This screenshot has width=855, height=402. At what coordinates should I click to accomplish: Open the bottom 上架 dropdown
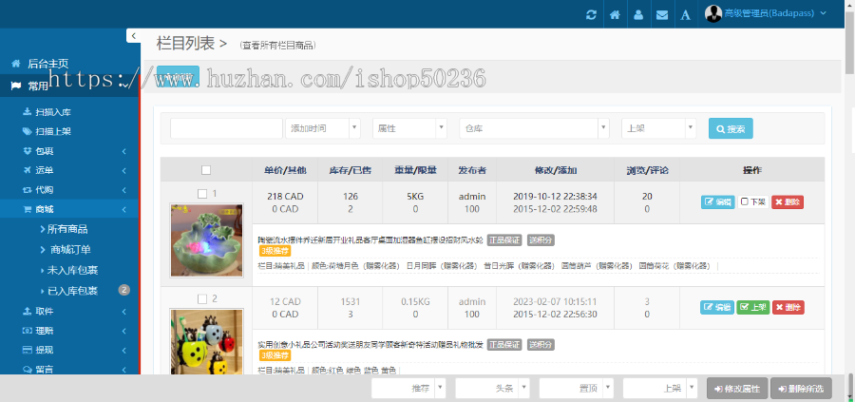point(660,389)
